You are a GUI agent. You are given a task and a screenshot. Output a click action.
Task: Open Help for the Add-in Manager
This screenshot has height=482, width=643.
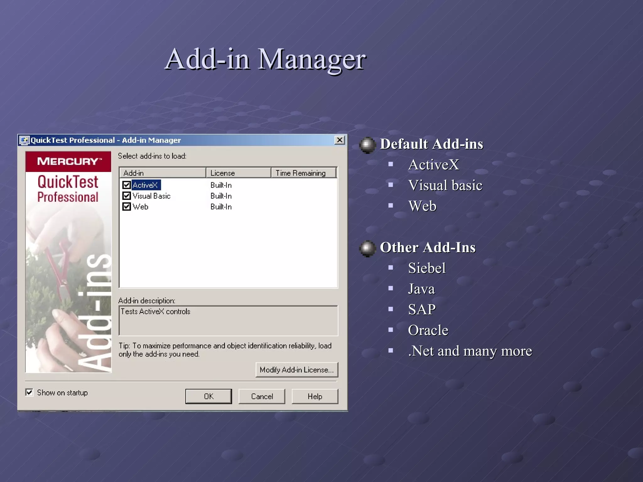point(315,396)
